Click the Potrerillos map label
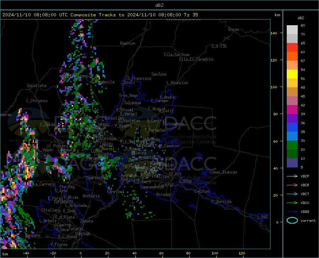 coord(65,146)
